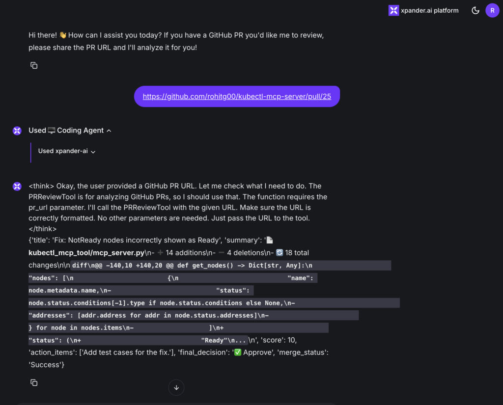Screen dimensions: 503x405
Task: Click the Used Coding Agent label text
Action: (x=66, y=131)
